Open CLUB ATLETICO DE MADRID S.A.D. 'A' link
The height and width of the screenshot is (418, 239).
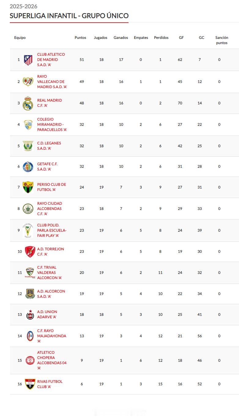pyautogui.click(x=51, y=60)
